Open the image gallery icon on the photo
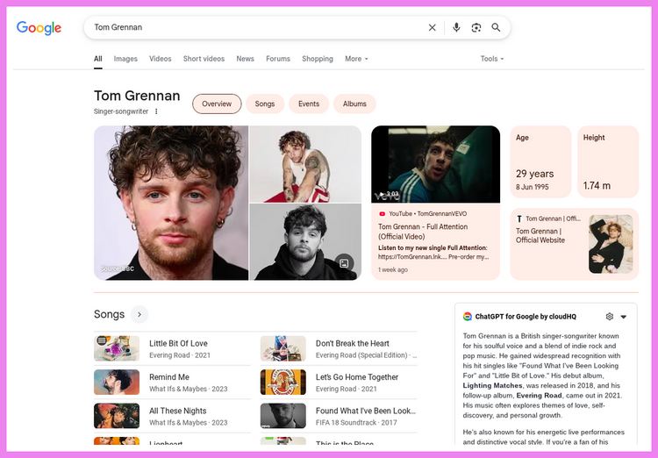 [x=344, y=263]
